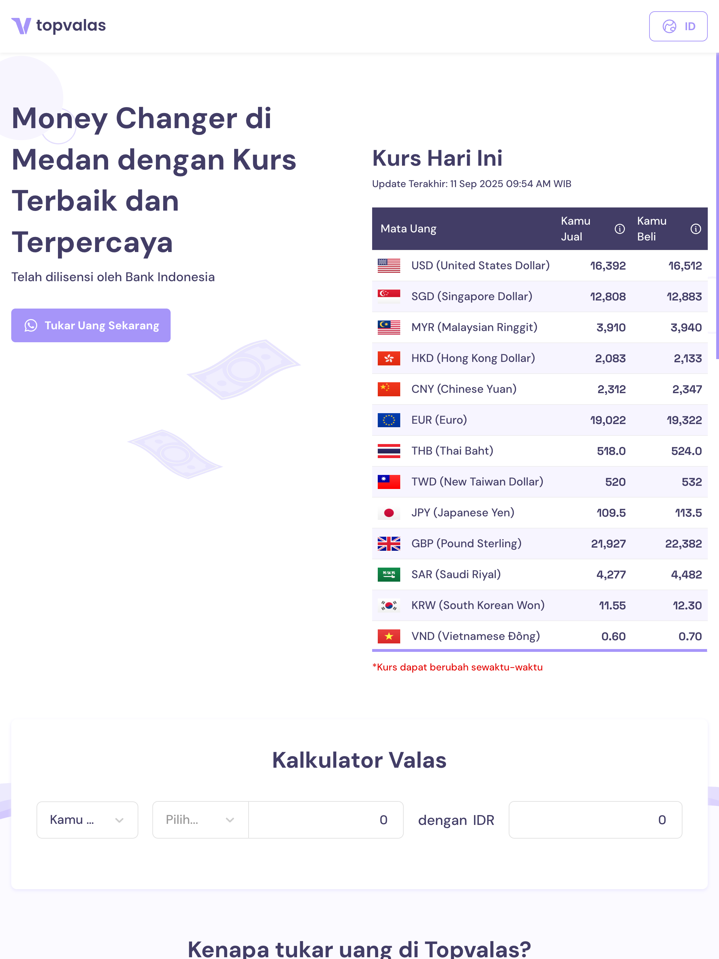Click the topvalas logo
The height and width of the screenshot is (959, 719).
coord(59,26)
